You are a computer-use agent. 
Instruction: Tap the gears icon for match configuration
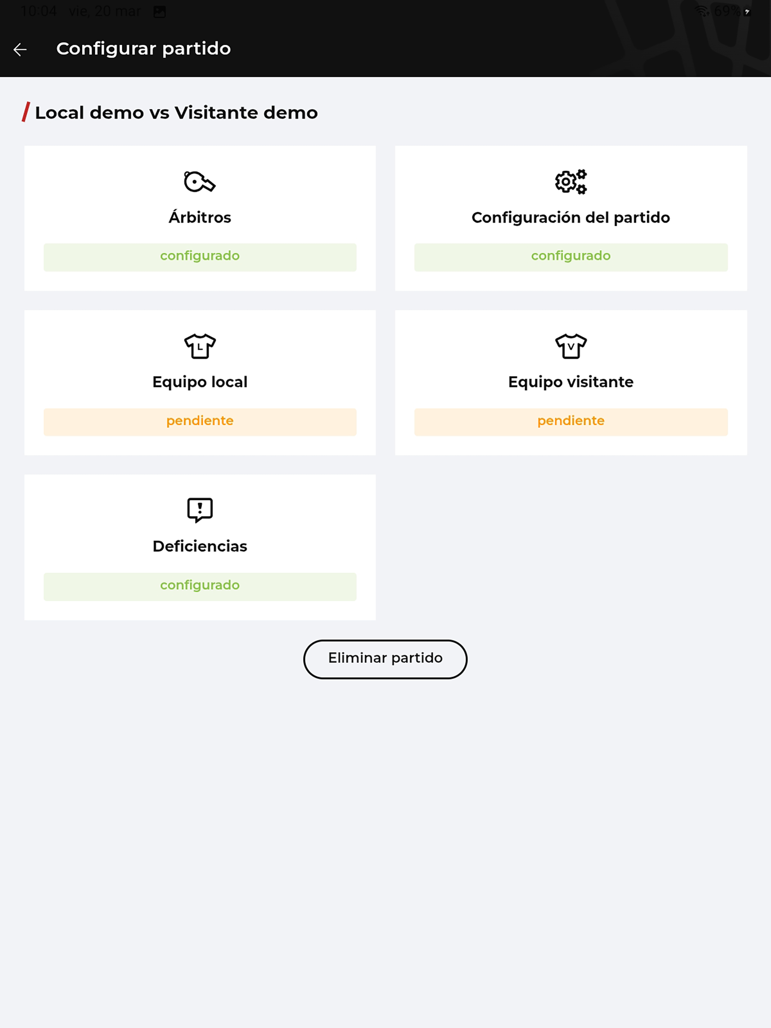571,181
